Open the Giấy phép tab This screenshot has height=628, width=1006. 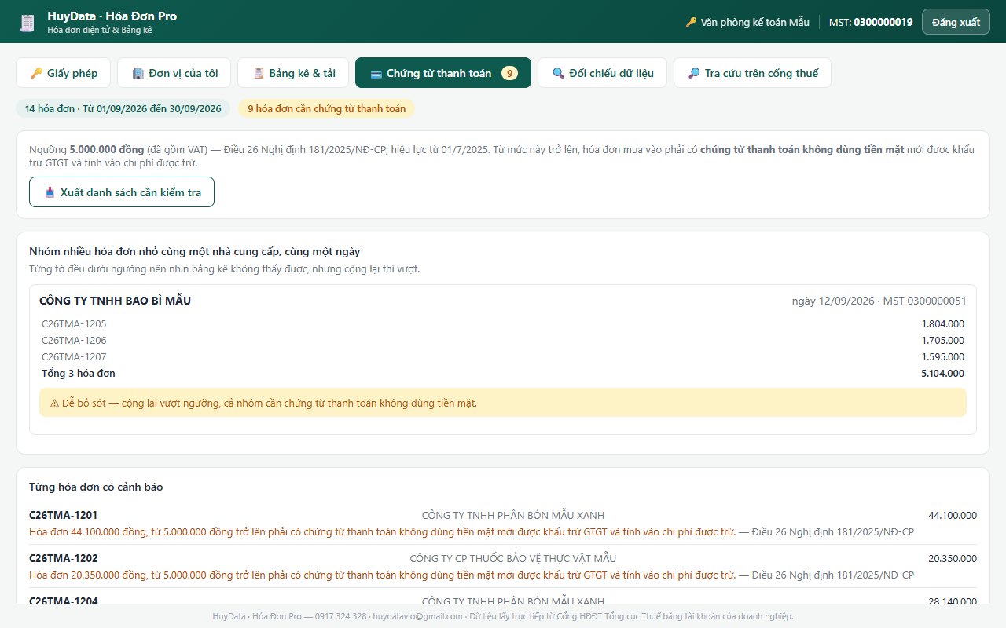[x=64, y=73]
